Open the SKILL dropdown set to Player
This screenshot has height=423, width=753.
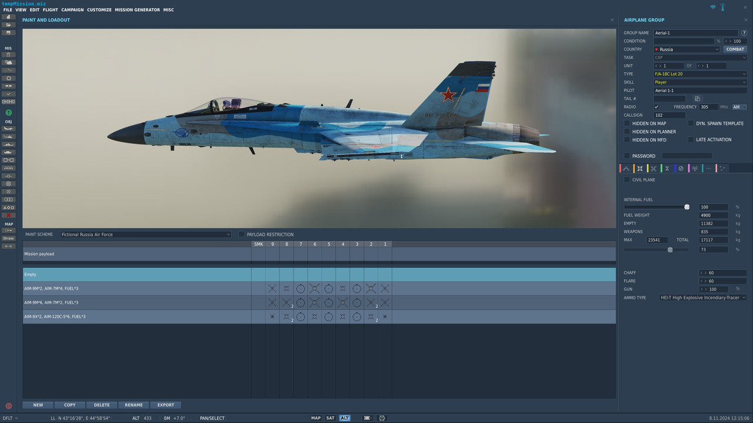tap(700, 82)
